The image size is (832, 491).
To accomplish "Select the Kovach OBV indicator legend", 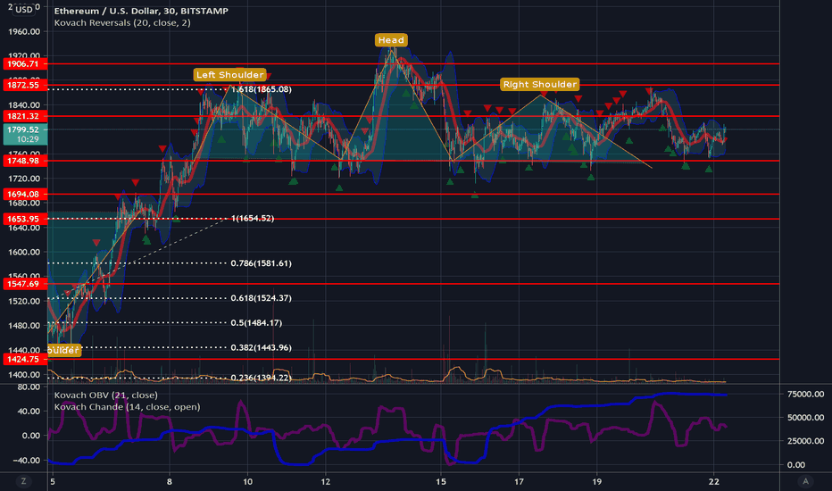I will [105, 395].
